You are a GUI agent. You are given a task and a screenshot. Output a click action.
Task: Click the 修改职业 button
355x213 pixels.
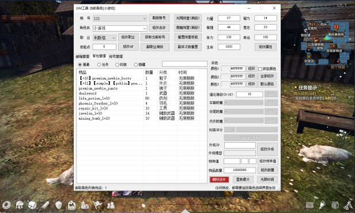[128, 37]
